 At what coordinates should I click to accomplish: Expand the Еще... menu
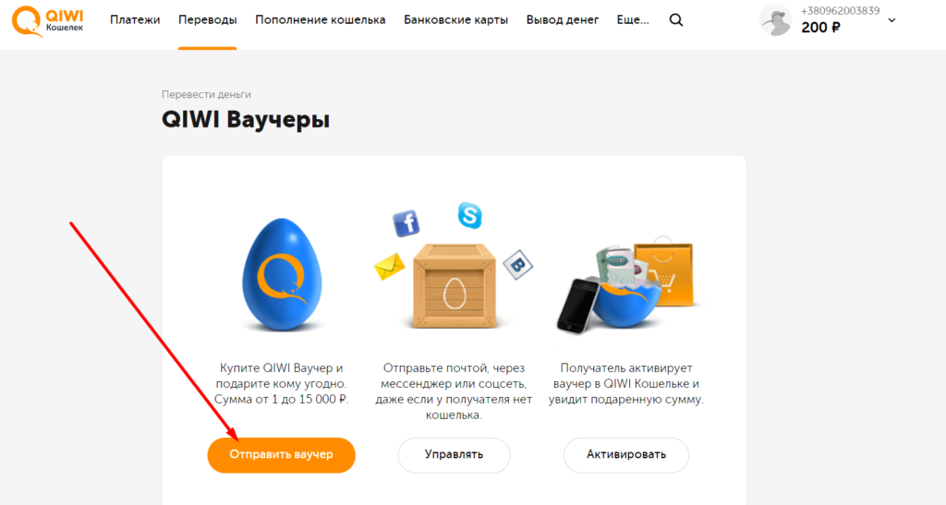[x=633, y=20]
